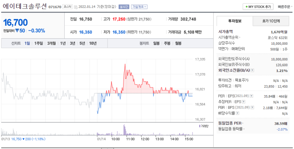Click the 11:00 time axis label
Screen dimensions: 294x149
point(130,139)
